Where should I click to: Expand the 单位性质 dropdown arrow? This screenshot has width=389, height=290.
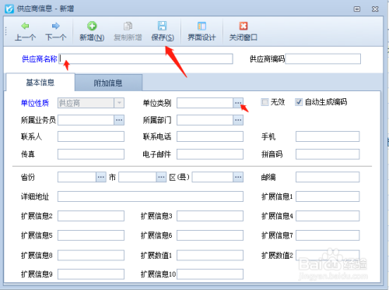tap(119, 103)
